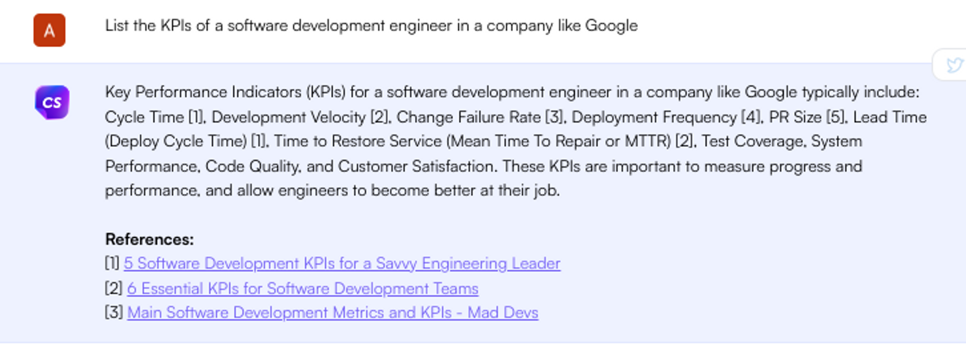
Task: Click the [2] marker in the references list
Action: click(x=113, y=288)
